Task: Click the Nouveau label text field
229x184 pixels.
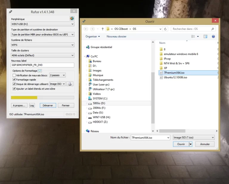Action: click(43, 65)
